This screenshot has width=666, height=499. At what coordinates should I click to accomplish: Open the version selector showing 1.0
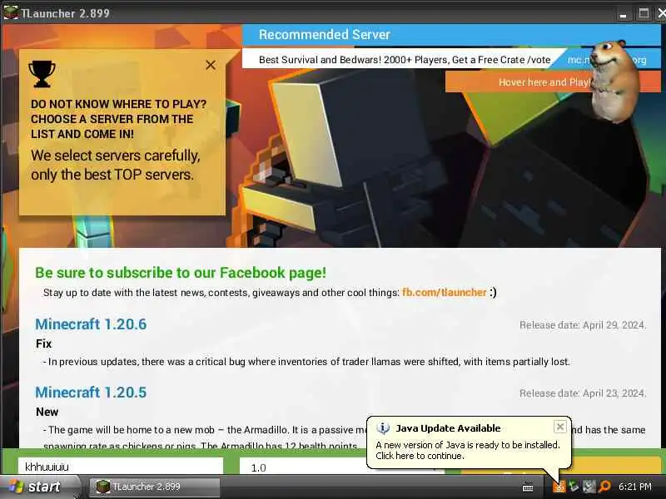(x=303, y=467)
